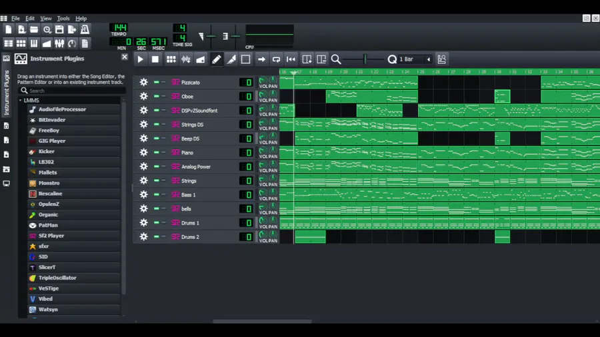Click the tempo display showing 144
The height and width of the screenshot is (337, 600).
(x=119, y=27)
